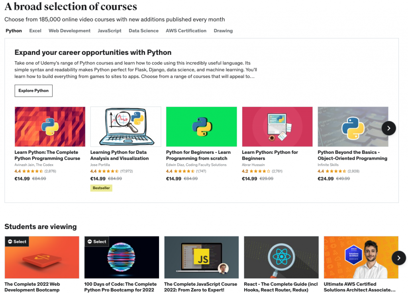408x293 pixels.
Task: Click Expand your career opportunities with Python heading
Action: tap(93, 52)
